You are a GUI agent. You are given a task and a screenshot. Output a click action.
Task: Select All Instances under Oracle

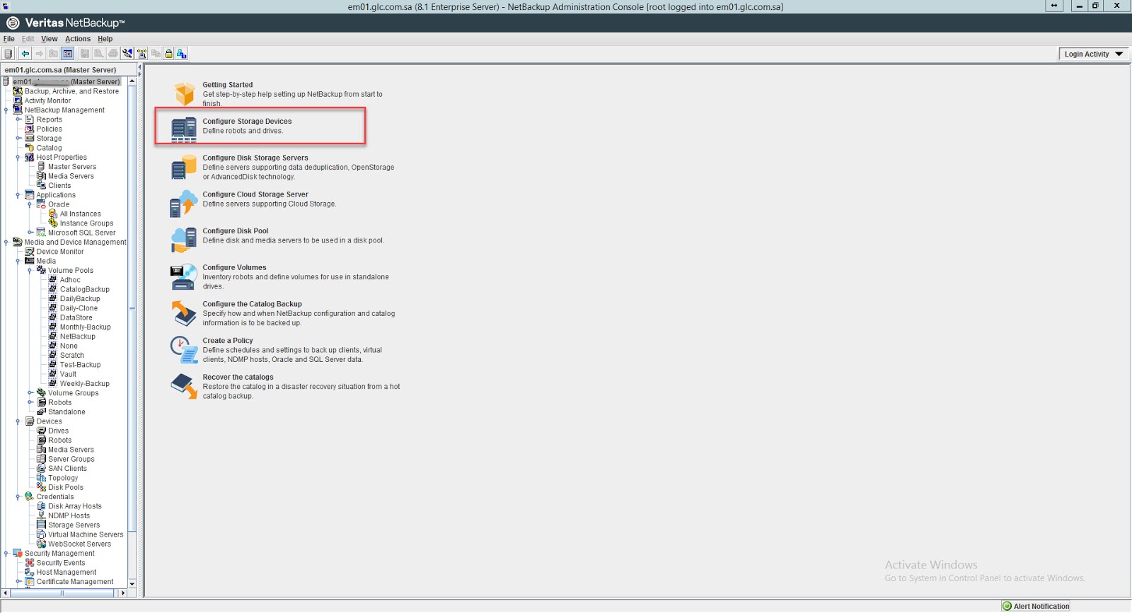tap(80, 214)
